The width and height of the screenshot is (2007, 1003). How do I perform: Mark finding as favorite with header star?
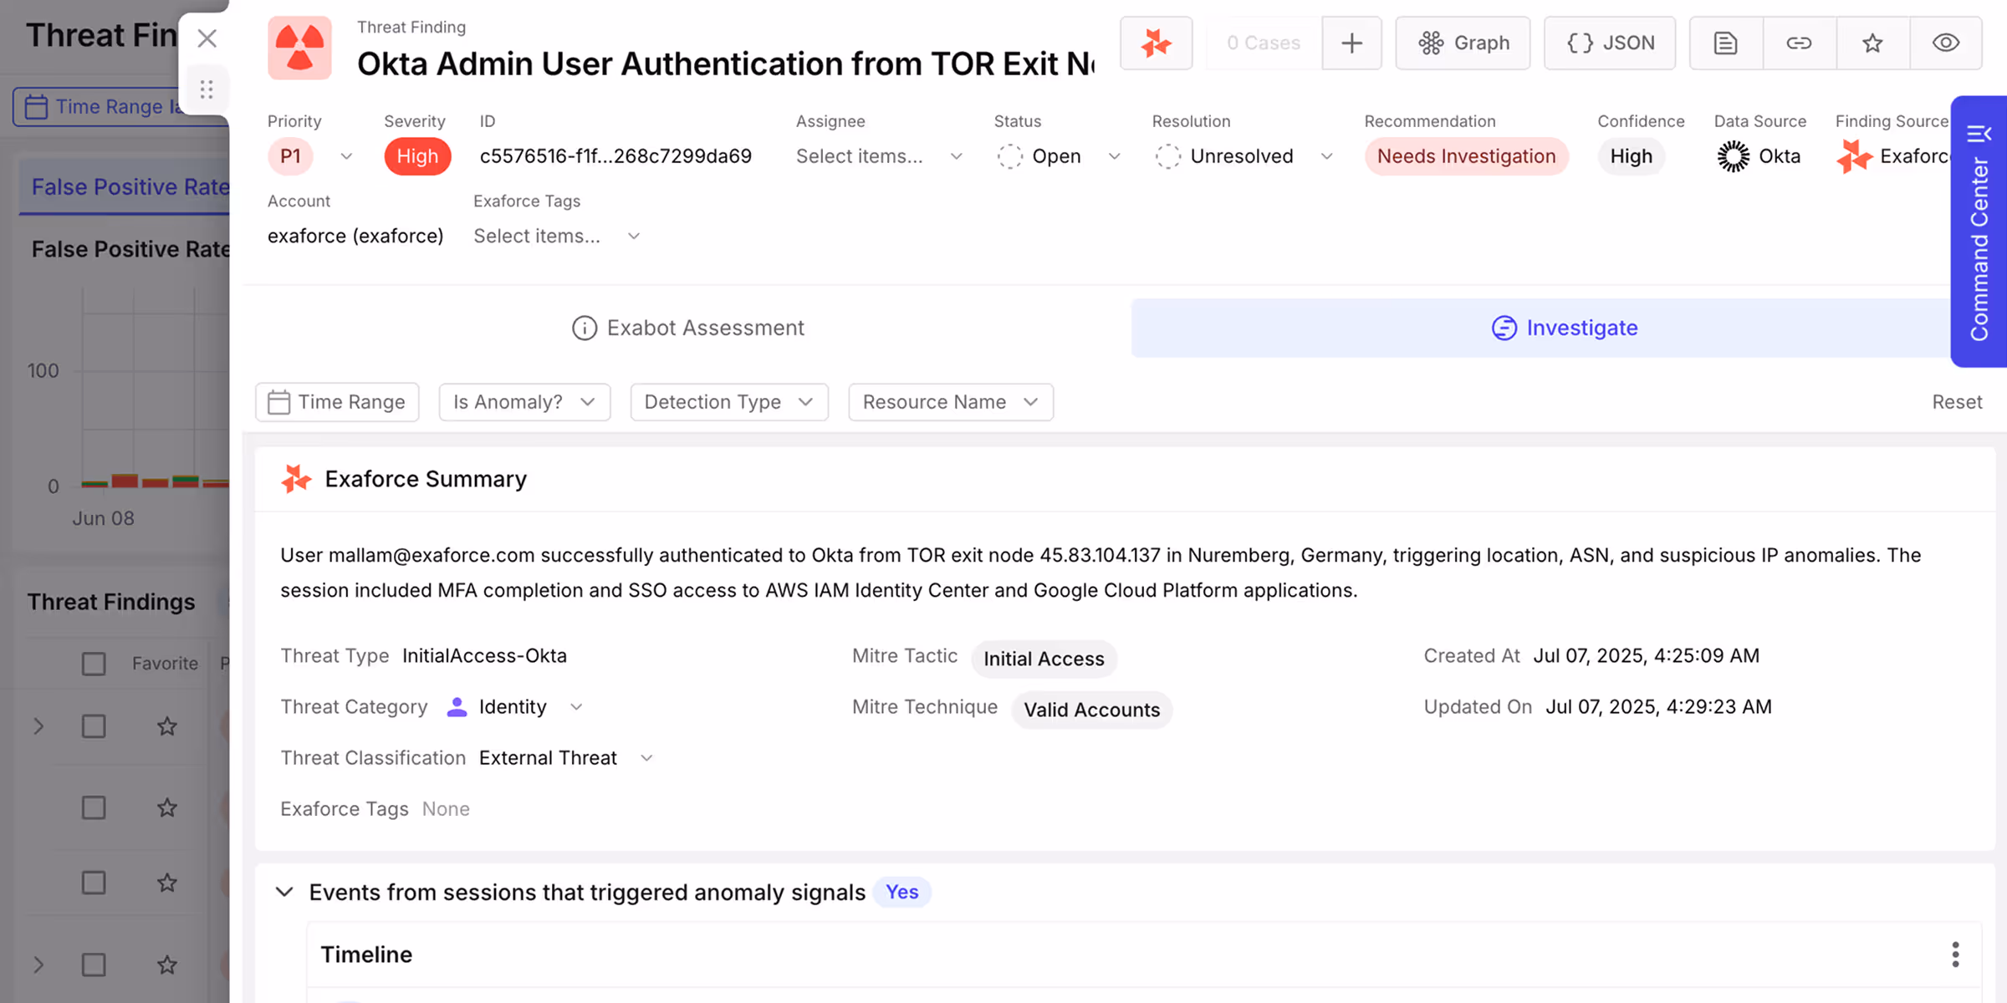coord(1872,43)
